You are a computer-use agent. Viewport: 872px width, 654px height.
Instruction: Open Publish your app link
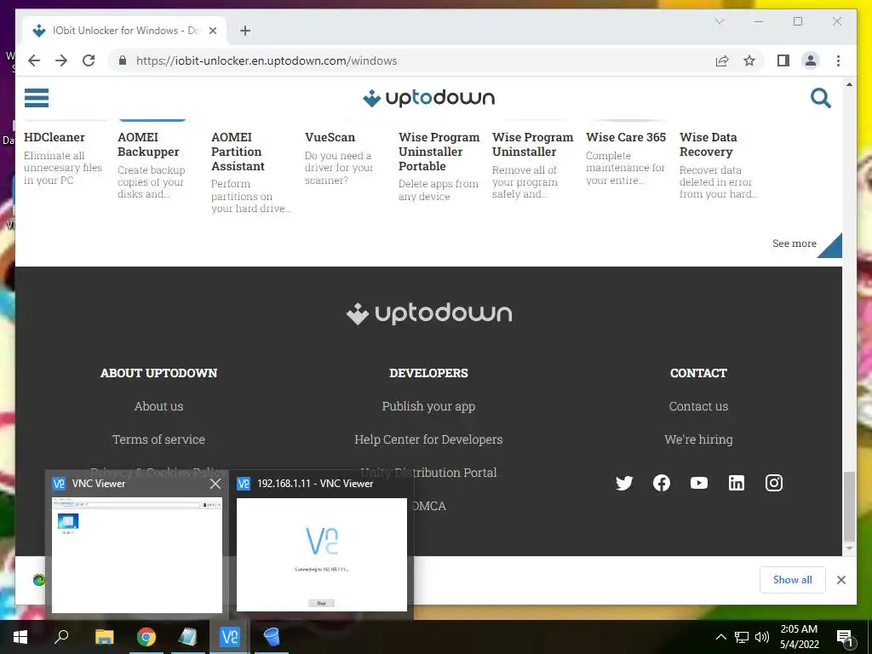point(428,406)
